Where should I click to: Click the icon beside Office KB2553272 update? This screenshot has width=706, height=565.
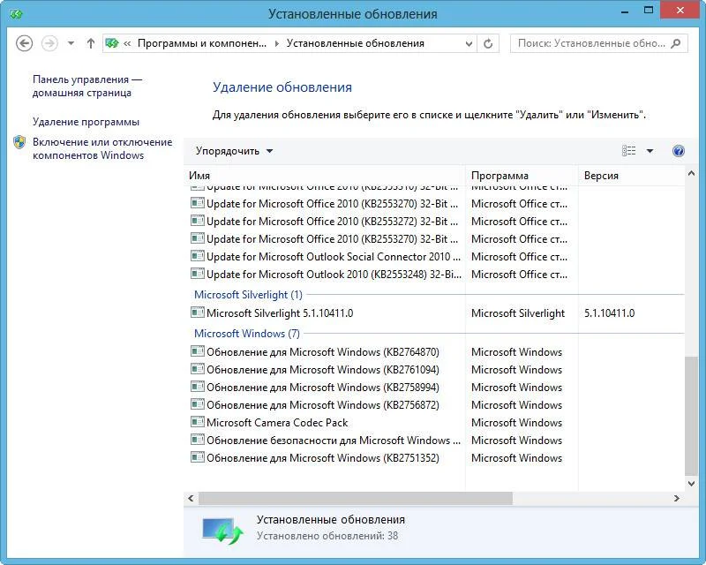(x=197, y=221)
